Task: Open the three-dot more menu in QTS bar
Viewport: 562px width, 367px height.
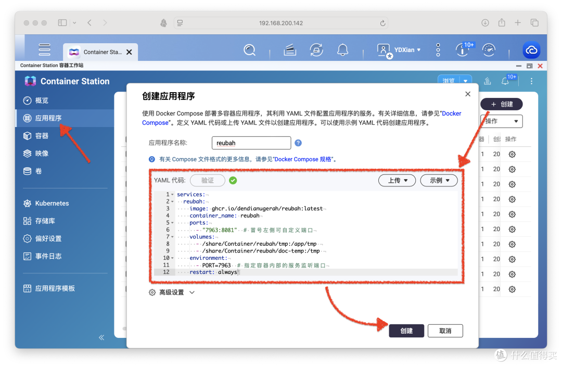Action: pos(438,50)
